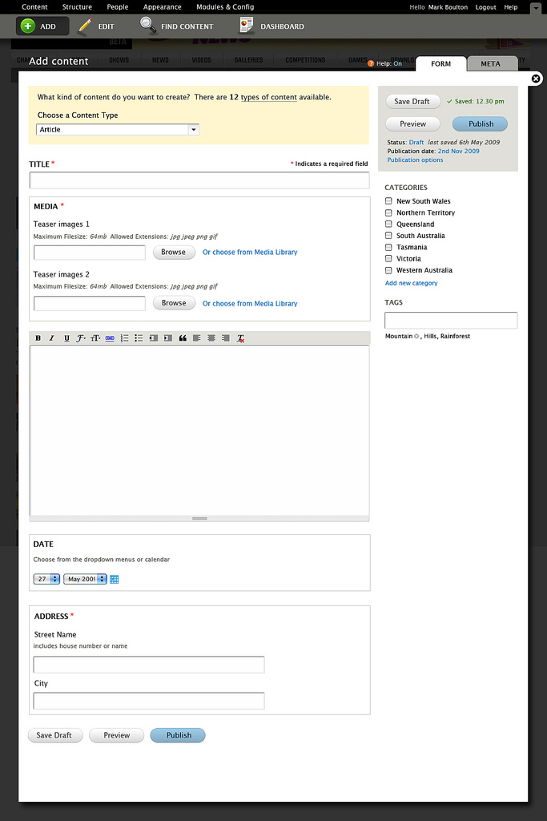The height and width of the screenshot is (821, 547).
Task: Decrease indent with outdent icon
Action: click(x=153, y=338)
